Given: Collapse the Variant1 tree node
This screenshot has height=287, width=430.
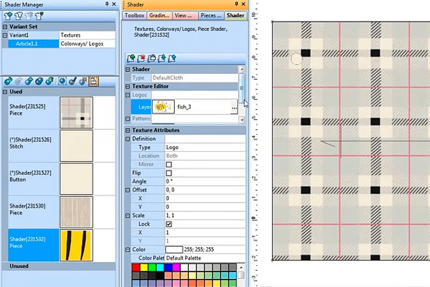Looking at the screenshot, I should 5,35.
